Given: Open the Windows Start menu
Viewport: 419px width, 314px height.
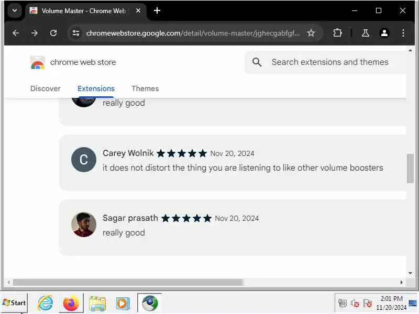Looking at the screenshot, I should point(14,303).
